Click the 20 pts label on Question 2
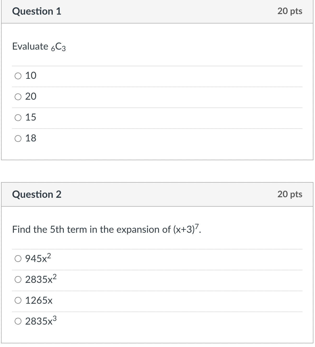The height and width of the screenshot is (347, 315). tap(291, 194)
